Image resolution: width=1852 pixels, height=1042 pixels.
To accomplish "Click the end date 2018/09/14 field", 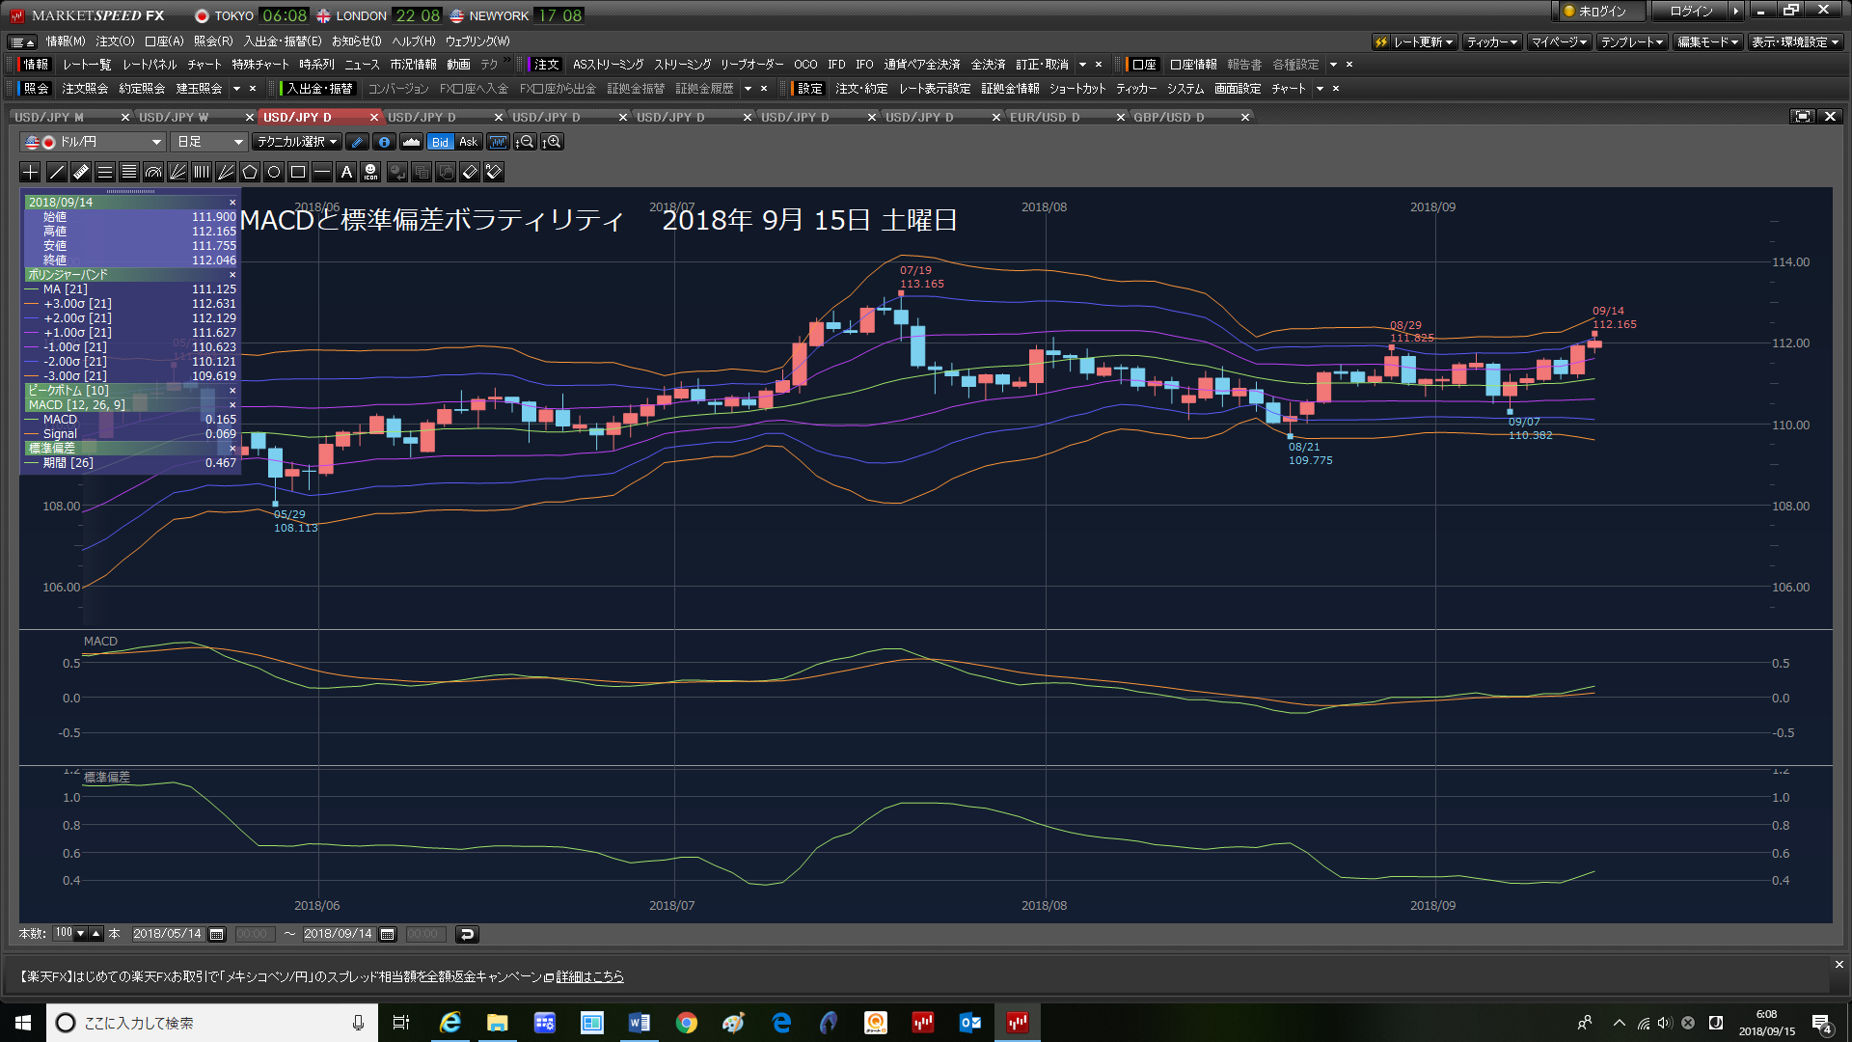I will (339, 934).
